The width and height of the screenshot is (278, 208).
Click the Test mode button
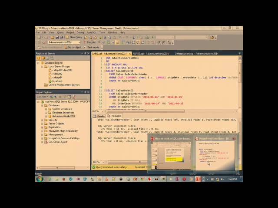(92, 47)
